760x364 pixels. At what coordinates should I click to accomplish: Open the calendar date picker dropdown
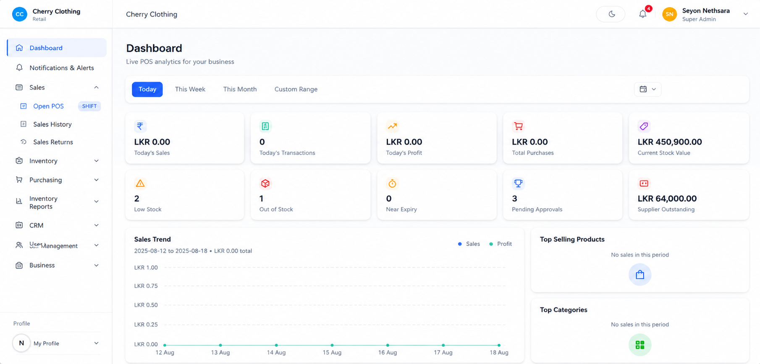[x=647, y=89]
